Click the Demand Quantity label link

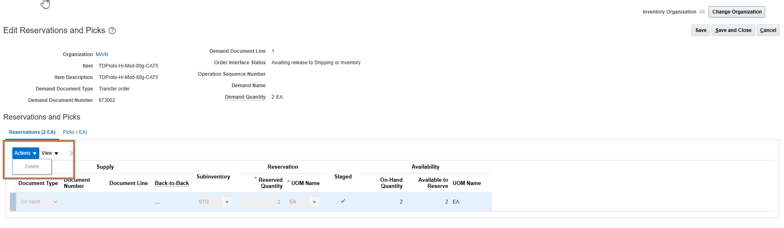point(245,97)
